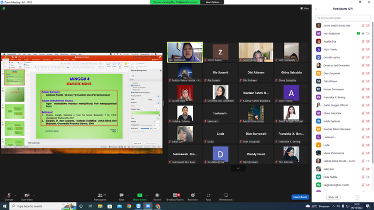Select Gadis Siregar Official in participants list
Screen dimensions: 374x210
coord(343,105)
